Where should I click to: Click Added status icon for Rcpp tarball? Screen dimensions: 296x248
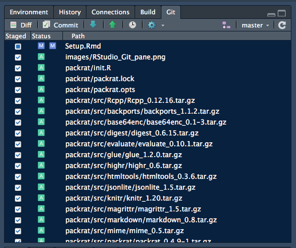[41, 100]
